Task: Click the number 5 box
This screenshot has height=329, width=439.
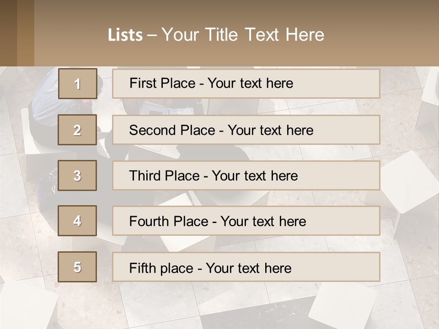Action: pos(77,267)
